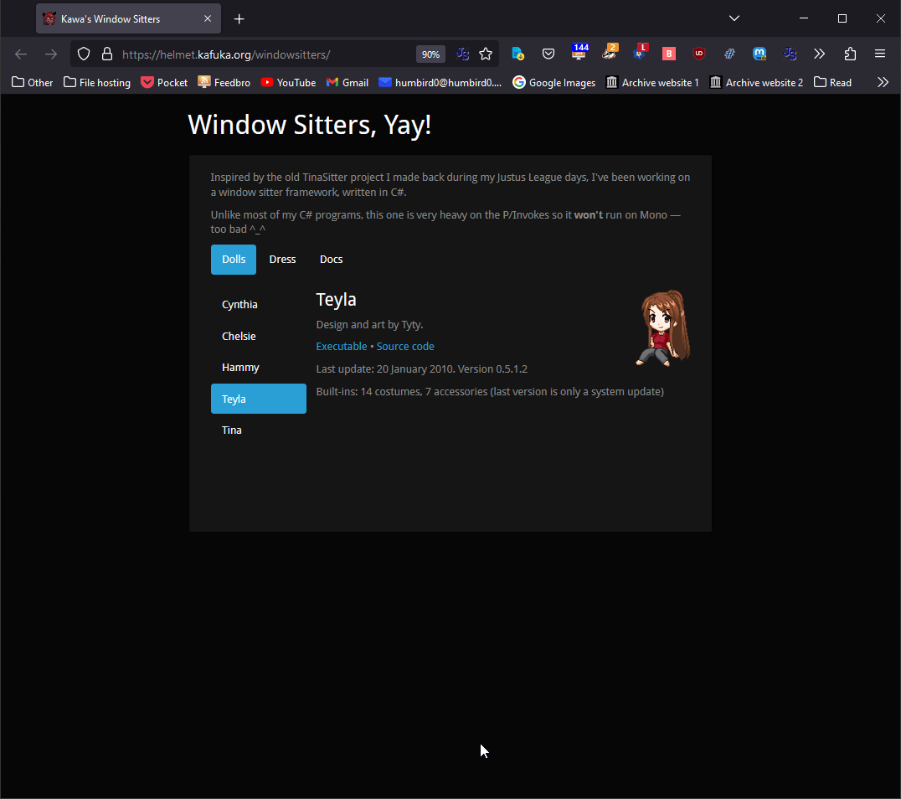Image resolution: width=901 pixels, height=799 pixels.
Task: Click the padlock site info icon
Action: [x=106, y=54]
